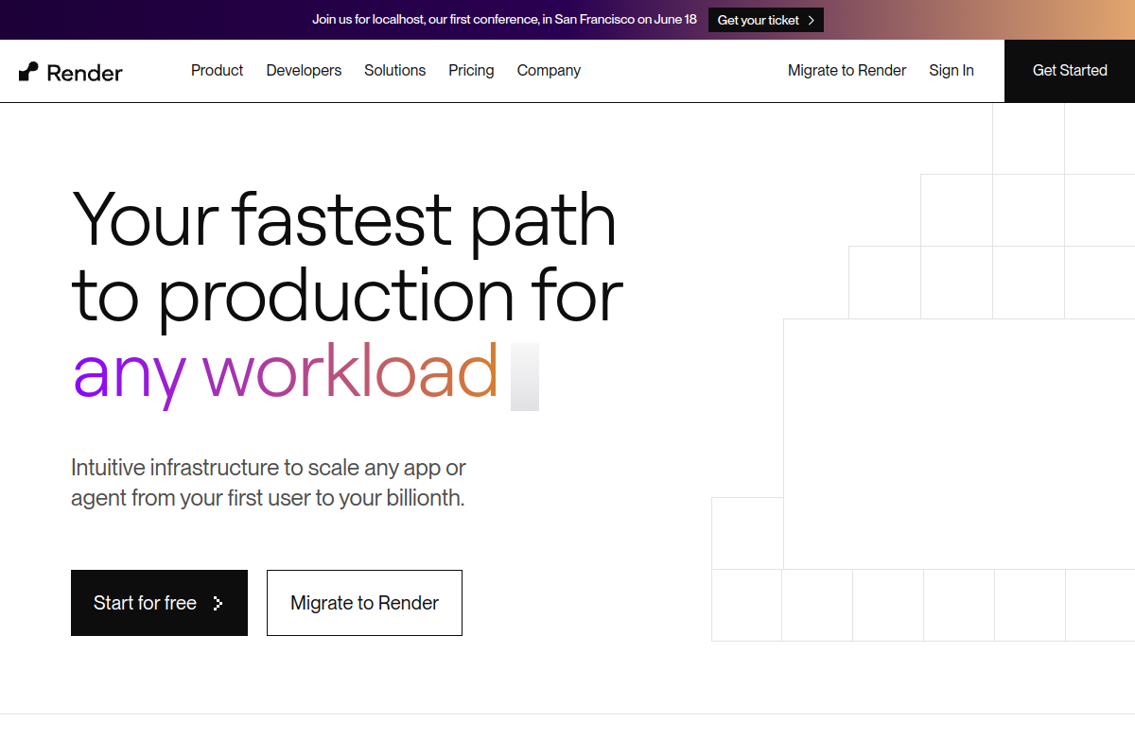This screenshot has width=1135, height=756.
Task: Click the Get Started button
Action: tap(1070, 71)
